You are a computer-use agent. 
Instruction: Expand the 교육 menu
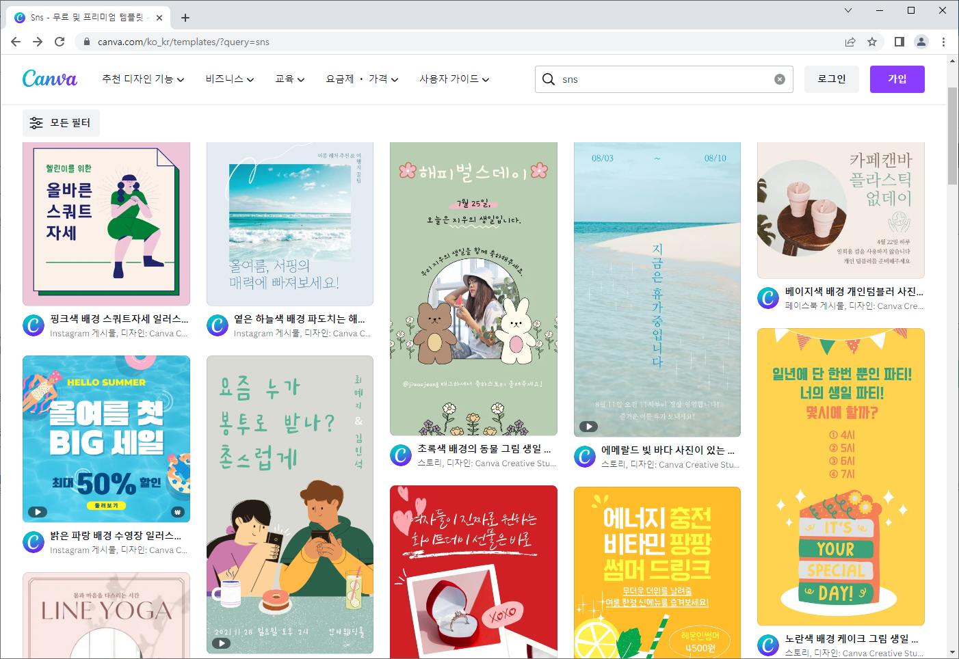[289, 79]
